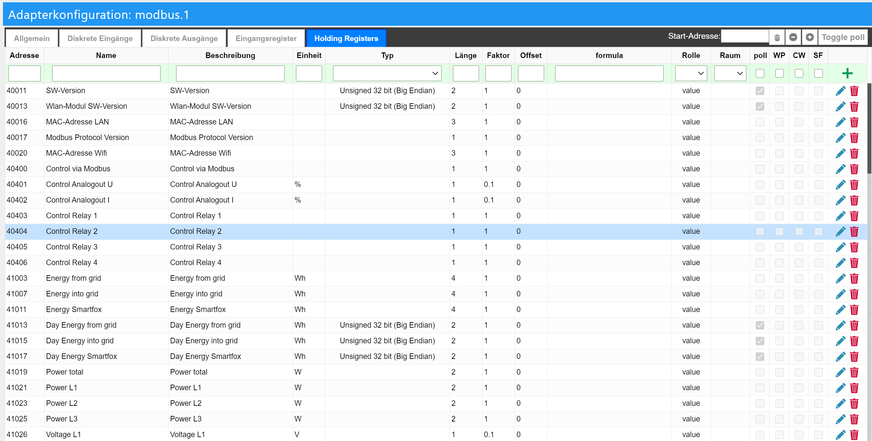Viewport: 872px width, 441px height.
Task: Toggle CW checkbox in the filter row
Action: click(x=799, y=73)
